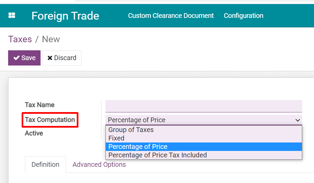This screenshot has width=314, height=183.
Task: Choose Group of Taxes option
Action: [x=131, y=130]
